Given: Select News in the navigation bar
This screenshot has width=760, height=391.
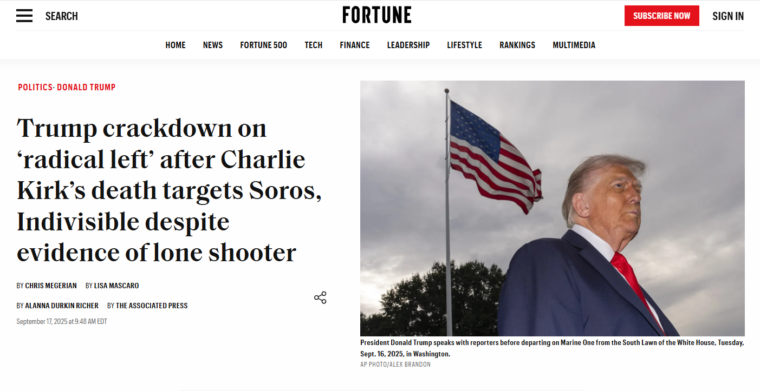Looking at the screenshot, I should pyautogui.click(x=213, y=45).
